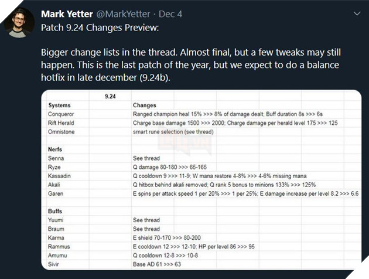Select the Changes column heading cell
Viewport: 369px width, 279px height.
146,105
